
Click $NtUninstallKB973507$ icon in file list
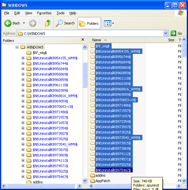pos(93,127)
